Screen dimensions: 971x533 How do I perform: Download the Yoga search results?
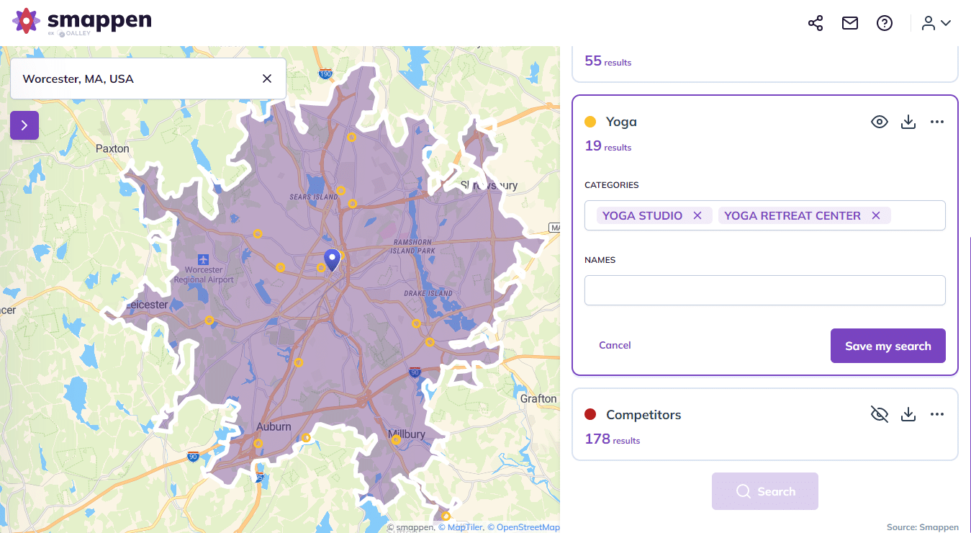908,122
